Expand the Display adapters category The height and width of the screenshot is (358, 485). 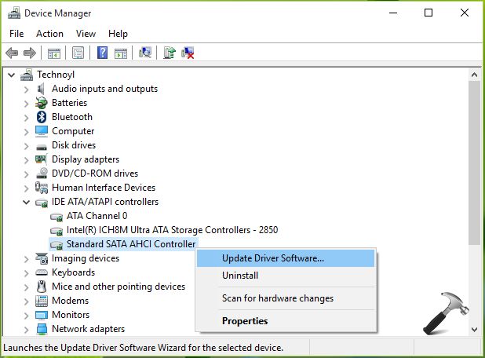27,160
